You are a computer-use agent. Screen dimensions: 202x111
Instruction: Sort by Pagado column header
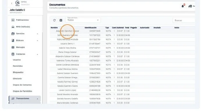134,28
